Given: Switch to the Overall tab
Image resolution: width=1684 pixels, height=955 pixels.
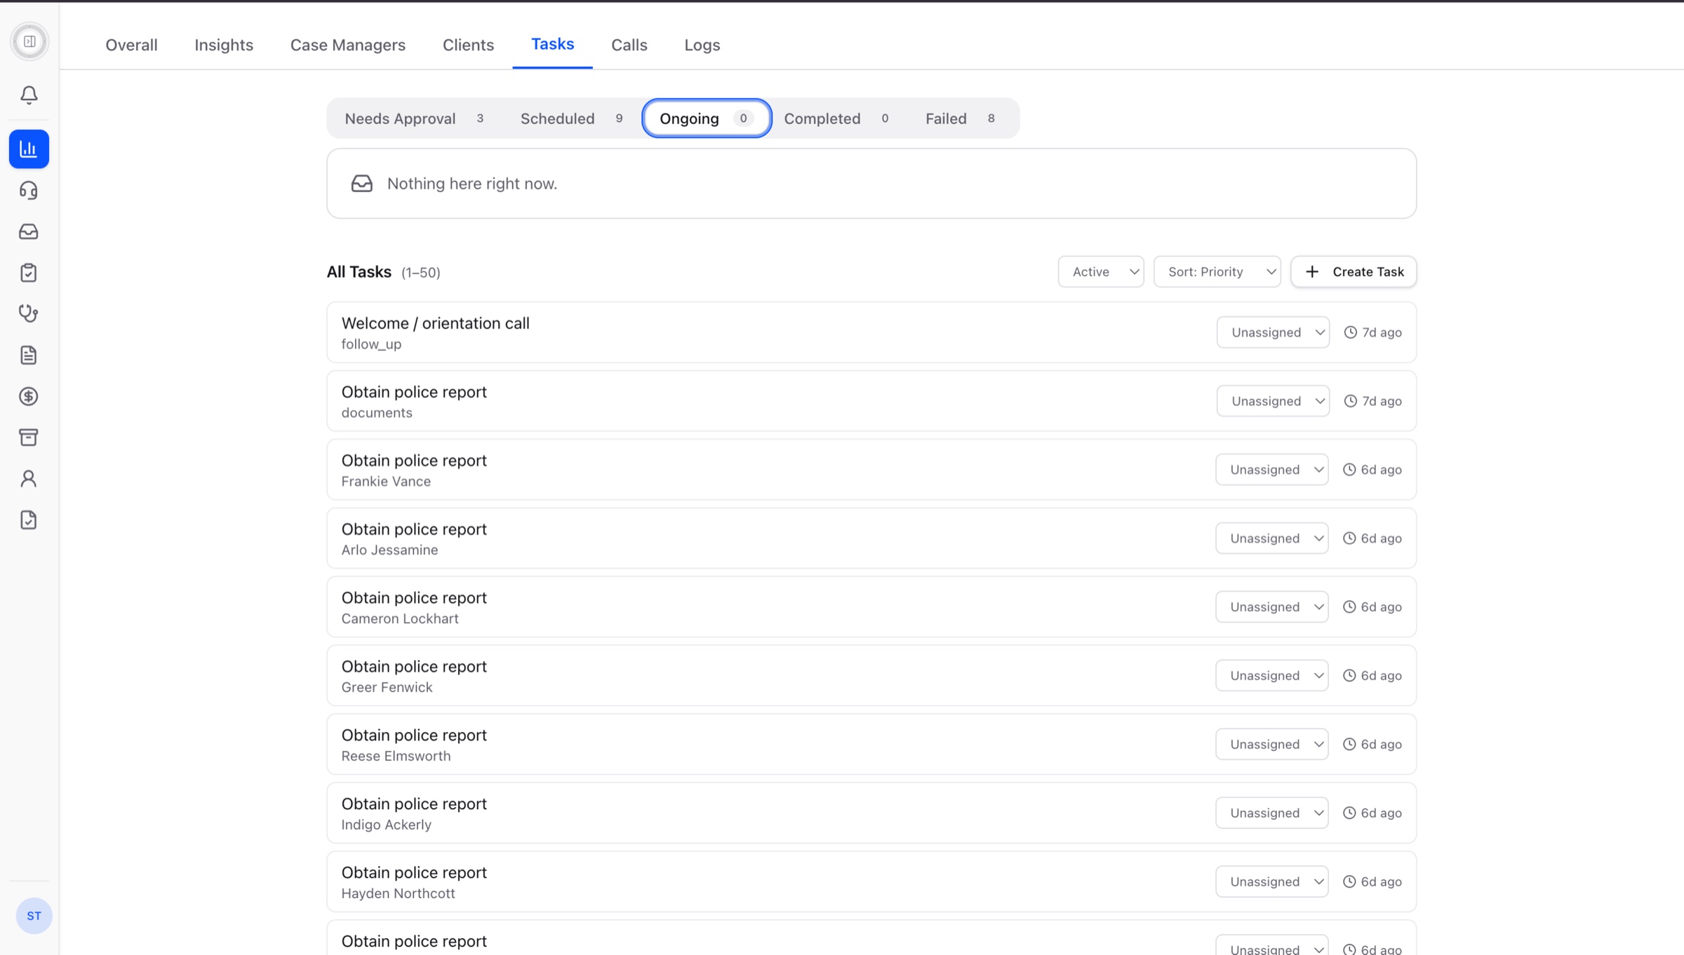Looking at the screenshot, I should (131, 45).
